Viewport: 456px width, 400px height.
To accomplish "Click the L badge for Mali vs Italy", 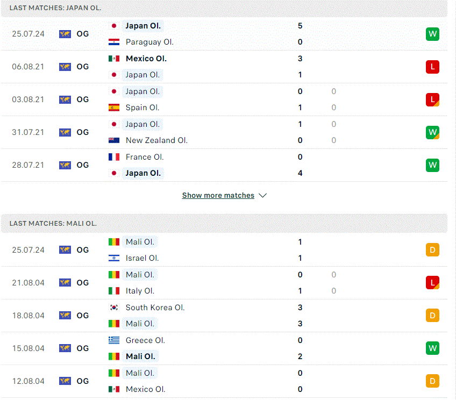I will [432, 283].
